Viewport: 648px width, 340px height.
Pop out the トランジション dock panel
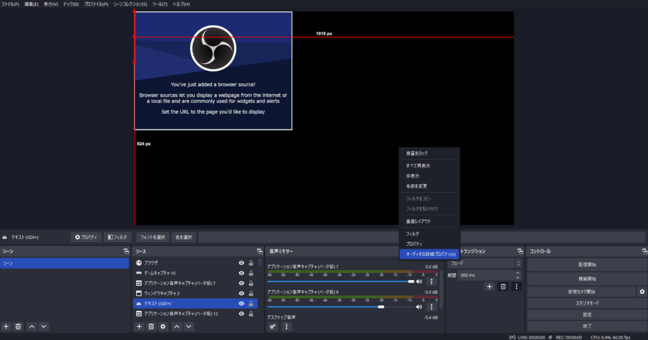click(x=520, y=251)
